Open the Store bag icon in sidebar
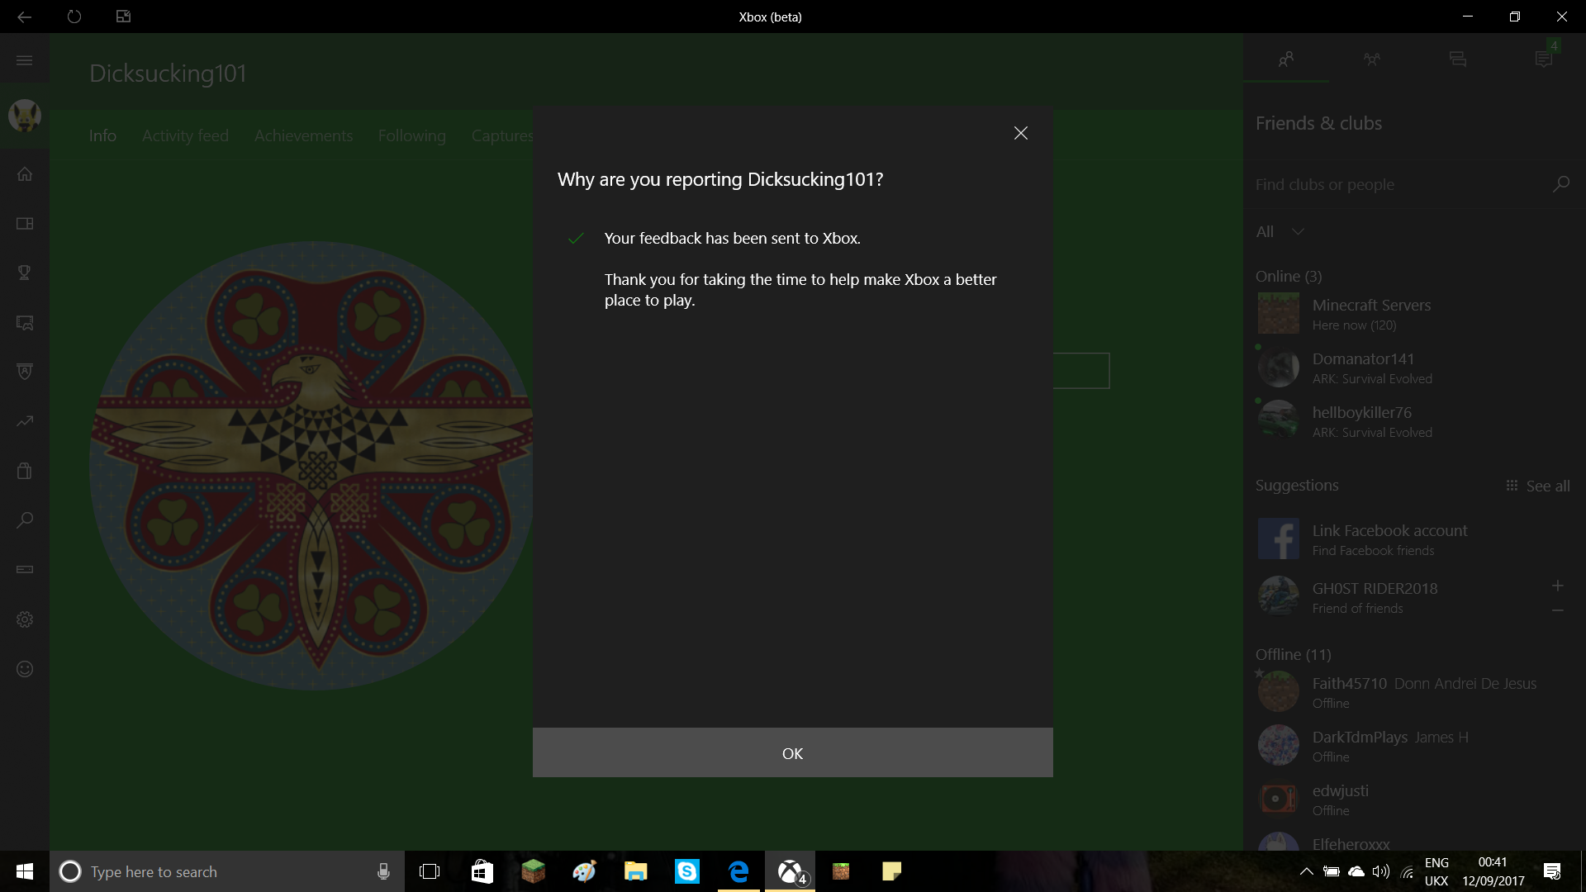Viewport: 1586px width, 892px height. click(25, 471)
